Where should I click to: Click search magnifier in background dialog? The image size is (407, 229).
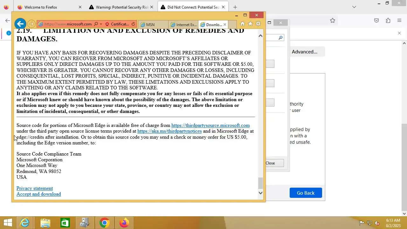(280, 38)
